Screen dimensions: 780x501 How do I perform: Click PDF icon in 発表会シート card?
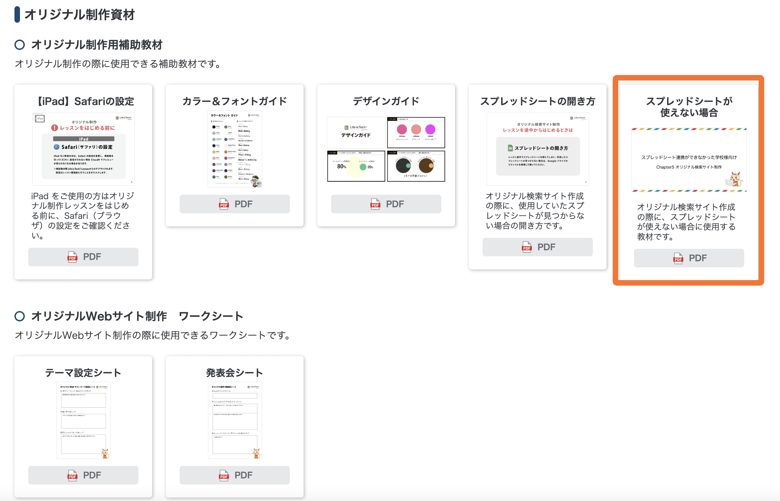tap(224, 475)
